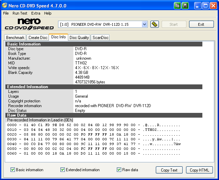Viewport: 219px width, 180px height.
Task: Click the copy-to-clipboard icon in the title bar
Action: click(178, 6)
